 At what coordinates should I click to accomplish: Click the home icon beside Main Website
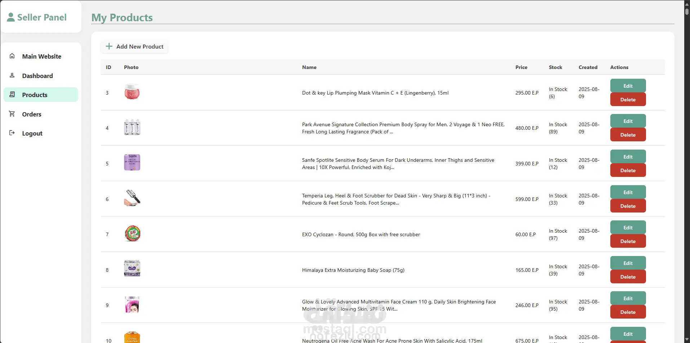coord(12,56)
